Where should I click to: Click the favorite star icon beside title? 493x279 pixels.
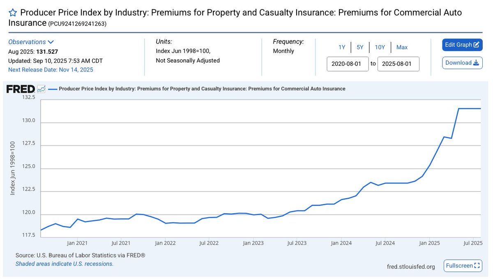click(x=12, y=13)
